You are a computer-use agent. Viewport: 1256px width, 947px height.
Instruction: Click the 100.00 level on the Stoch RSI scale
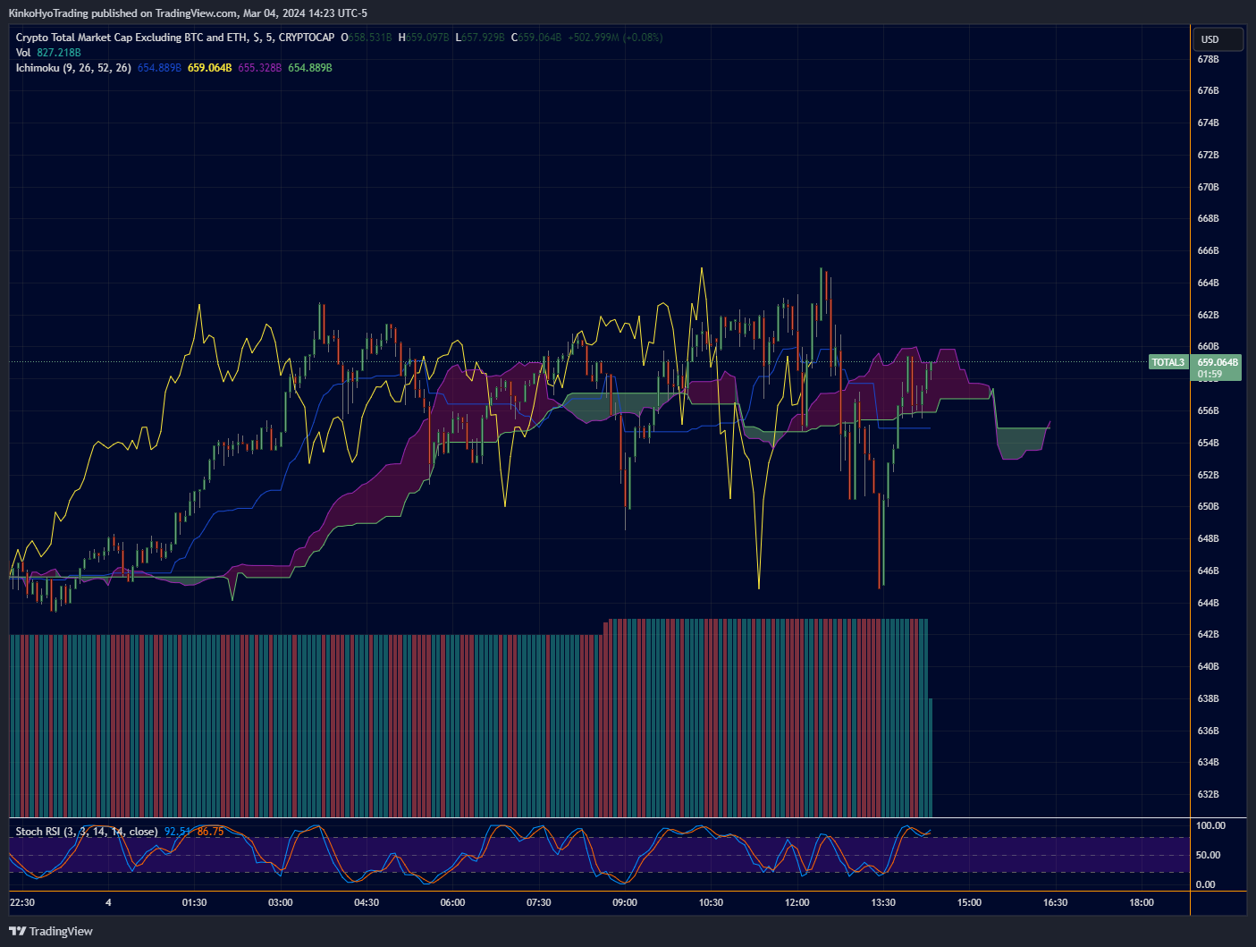coord(1210,825)
